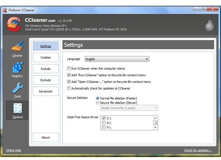Switch to the Cookies tab

tap(46, 57)
